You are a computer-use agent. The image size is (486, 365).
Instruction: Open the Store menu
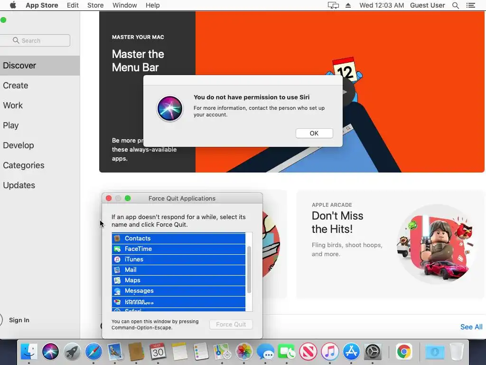(x=95, y=5)
